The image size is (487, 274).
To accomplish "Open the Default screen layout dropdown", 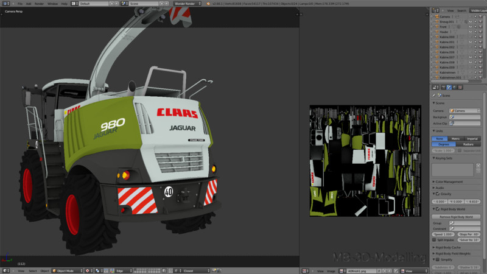I will coord(93,4).
